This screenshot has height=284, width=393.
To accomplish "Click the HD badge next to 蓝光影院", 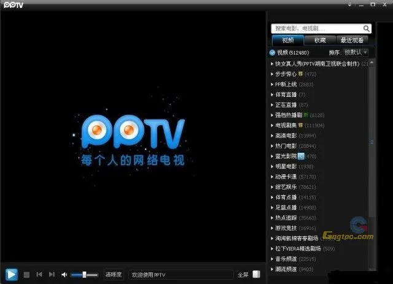I will click(x=301, y=156).
